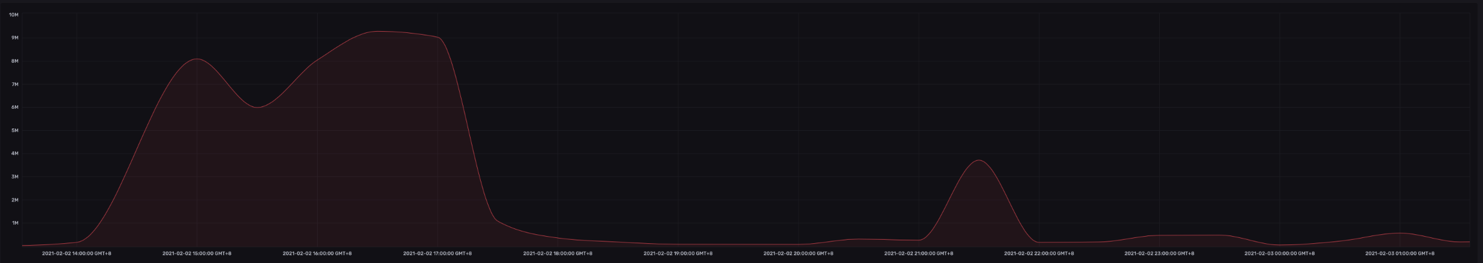This screenshot has height=263, width=1483.
Task: Click the 8M y-axis label
Action: 14,61
